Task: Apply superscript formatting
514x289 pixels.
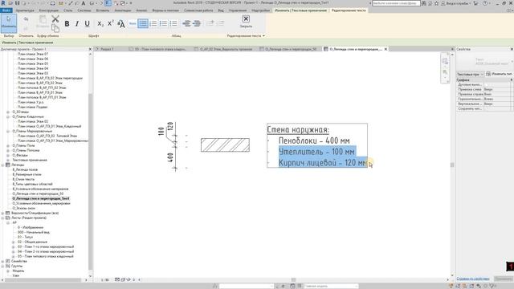Action: (x=111, y=23)
